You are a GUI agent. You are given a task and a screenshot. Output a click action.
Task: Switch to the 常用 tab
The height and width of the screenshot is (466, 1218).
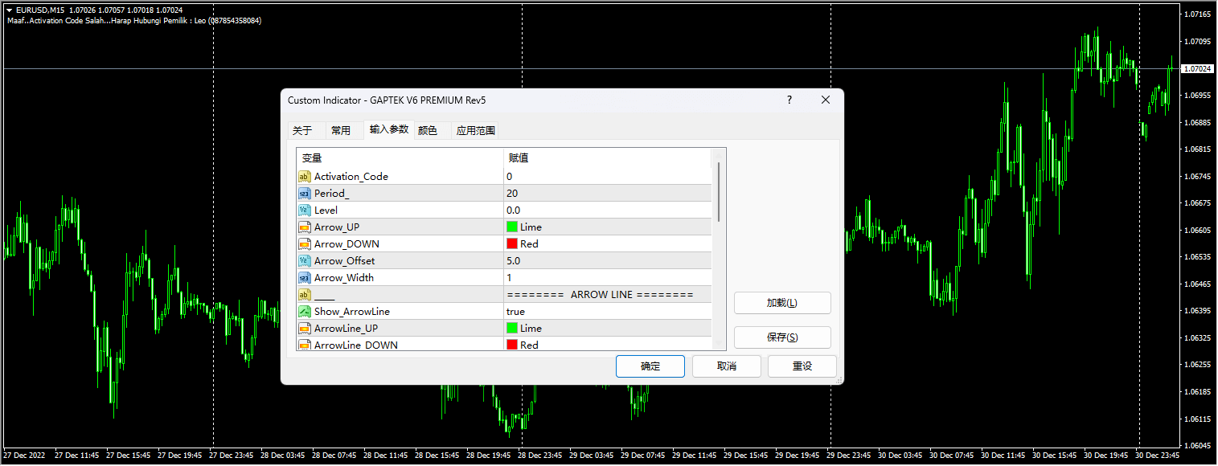pyautogui.click(x=342, y=129)
